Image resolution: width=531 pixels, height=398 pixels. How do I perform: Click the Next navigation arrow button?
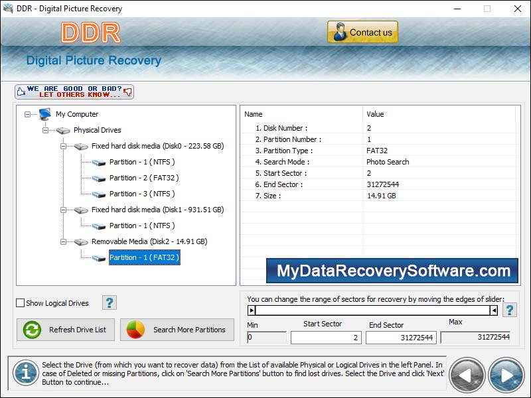pyautogui.click(x=506, y=373)
